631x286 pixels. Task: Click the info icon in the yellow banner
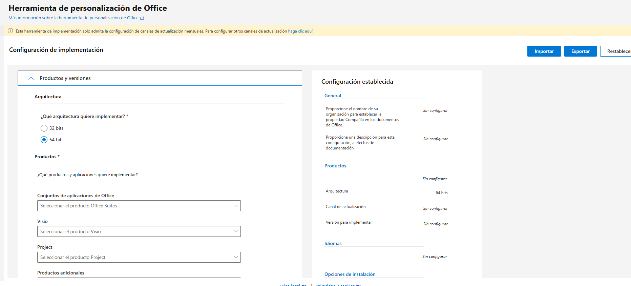[x=10, y=31]
